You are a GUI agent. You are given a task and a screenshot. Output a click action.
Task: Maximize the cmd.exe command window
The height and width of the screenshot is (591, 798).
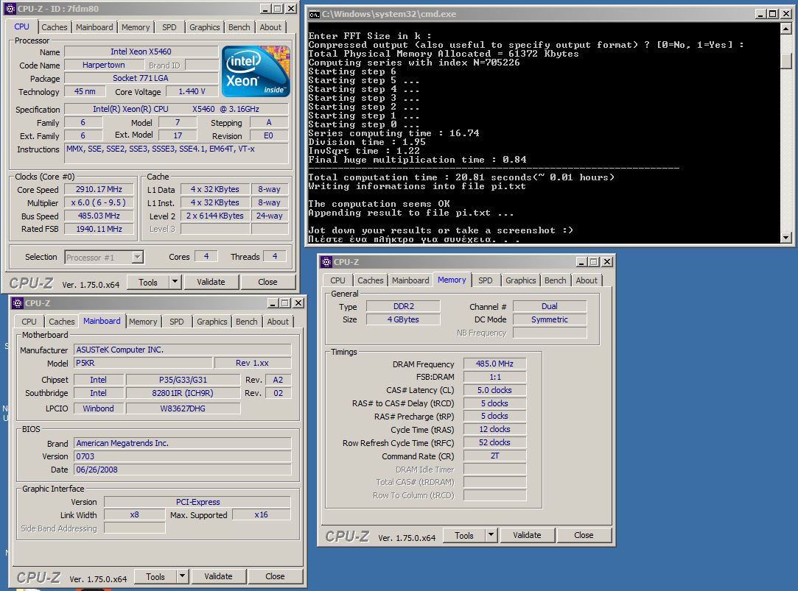pos(772,14)
